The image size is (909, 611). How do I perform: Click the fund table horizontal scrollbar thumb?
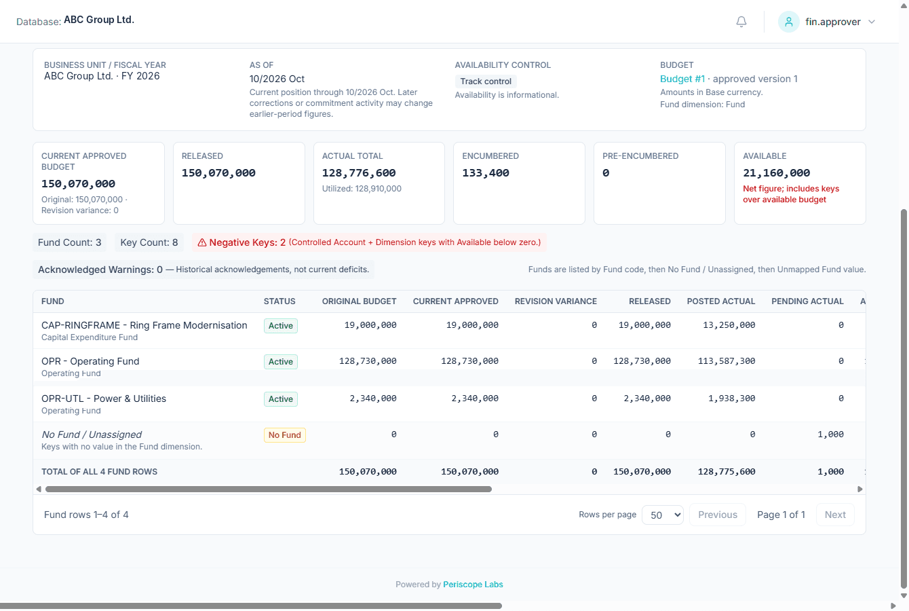[x=269, y=489]
